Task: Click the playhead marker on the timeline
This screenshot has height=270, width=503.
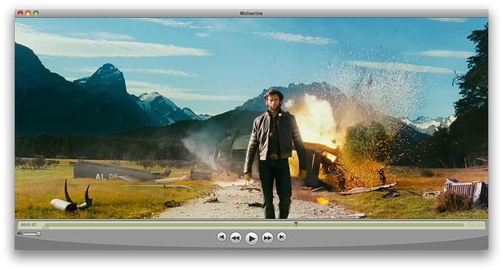Action: (296, 223)
